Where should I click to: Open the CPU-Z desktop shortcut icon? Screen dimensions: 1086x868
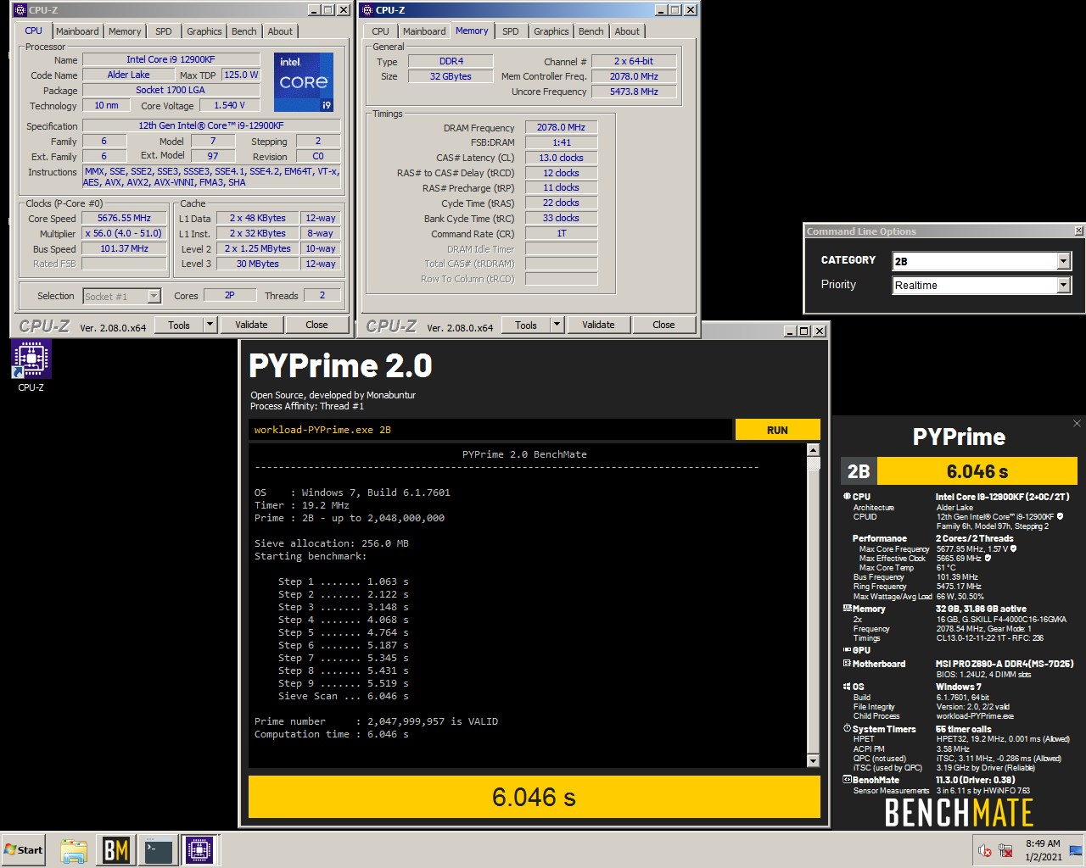point(31,365)
